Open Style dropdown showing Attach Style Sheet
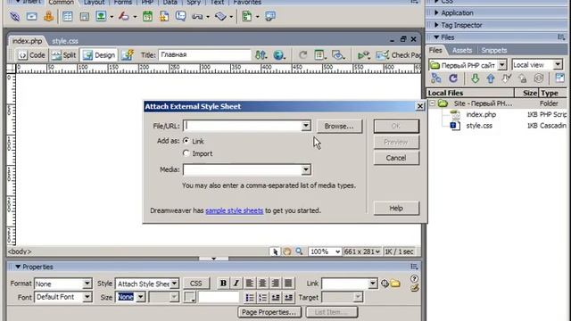This screenshot has width=571, height=321. coord(175,284)
